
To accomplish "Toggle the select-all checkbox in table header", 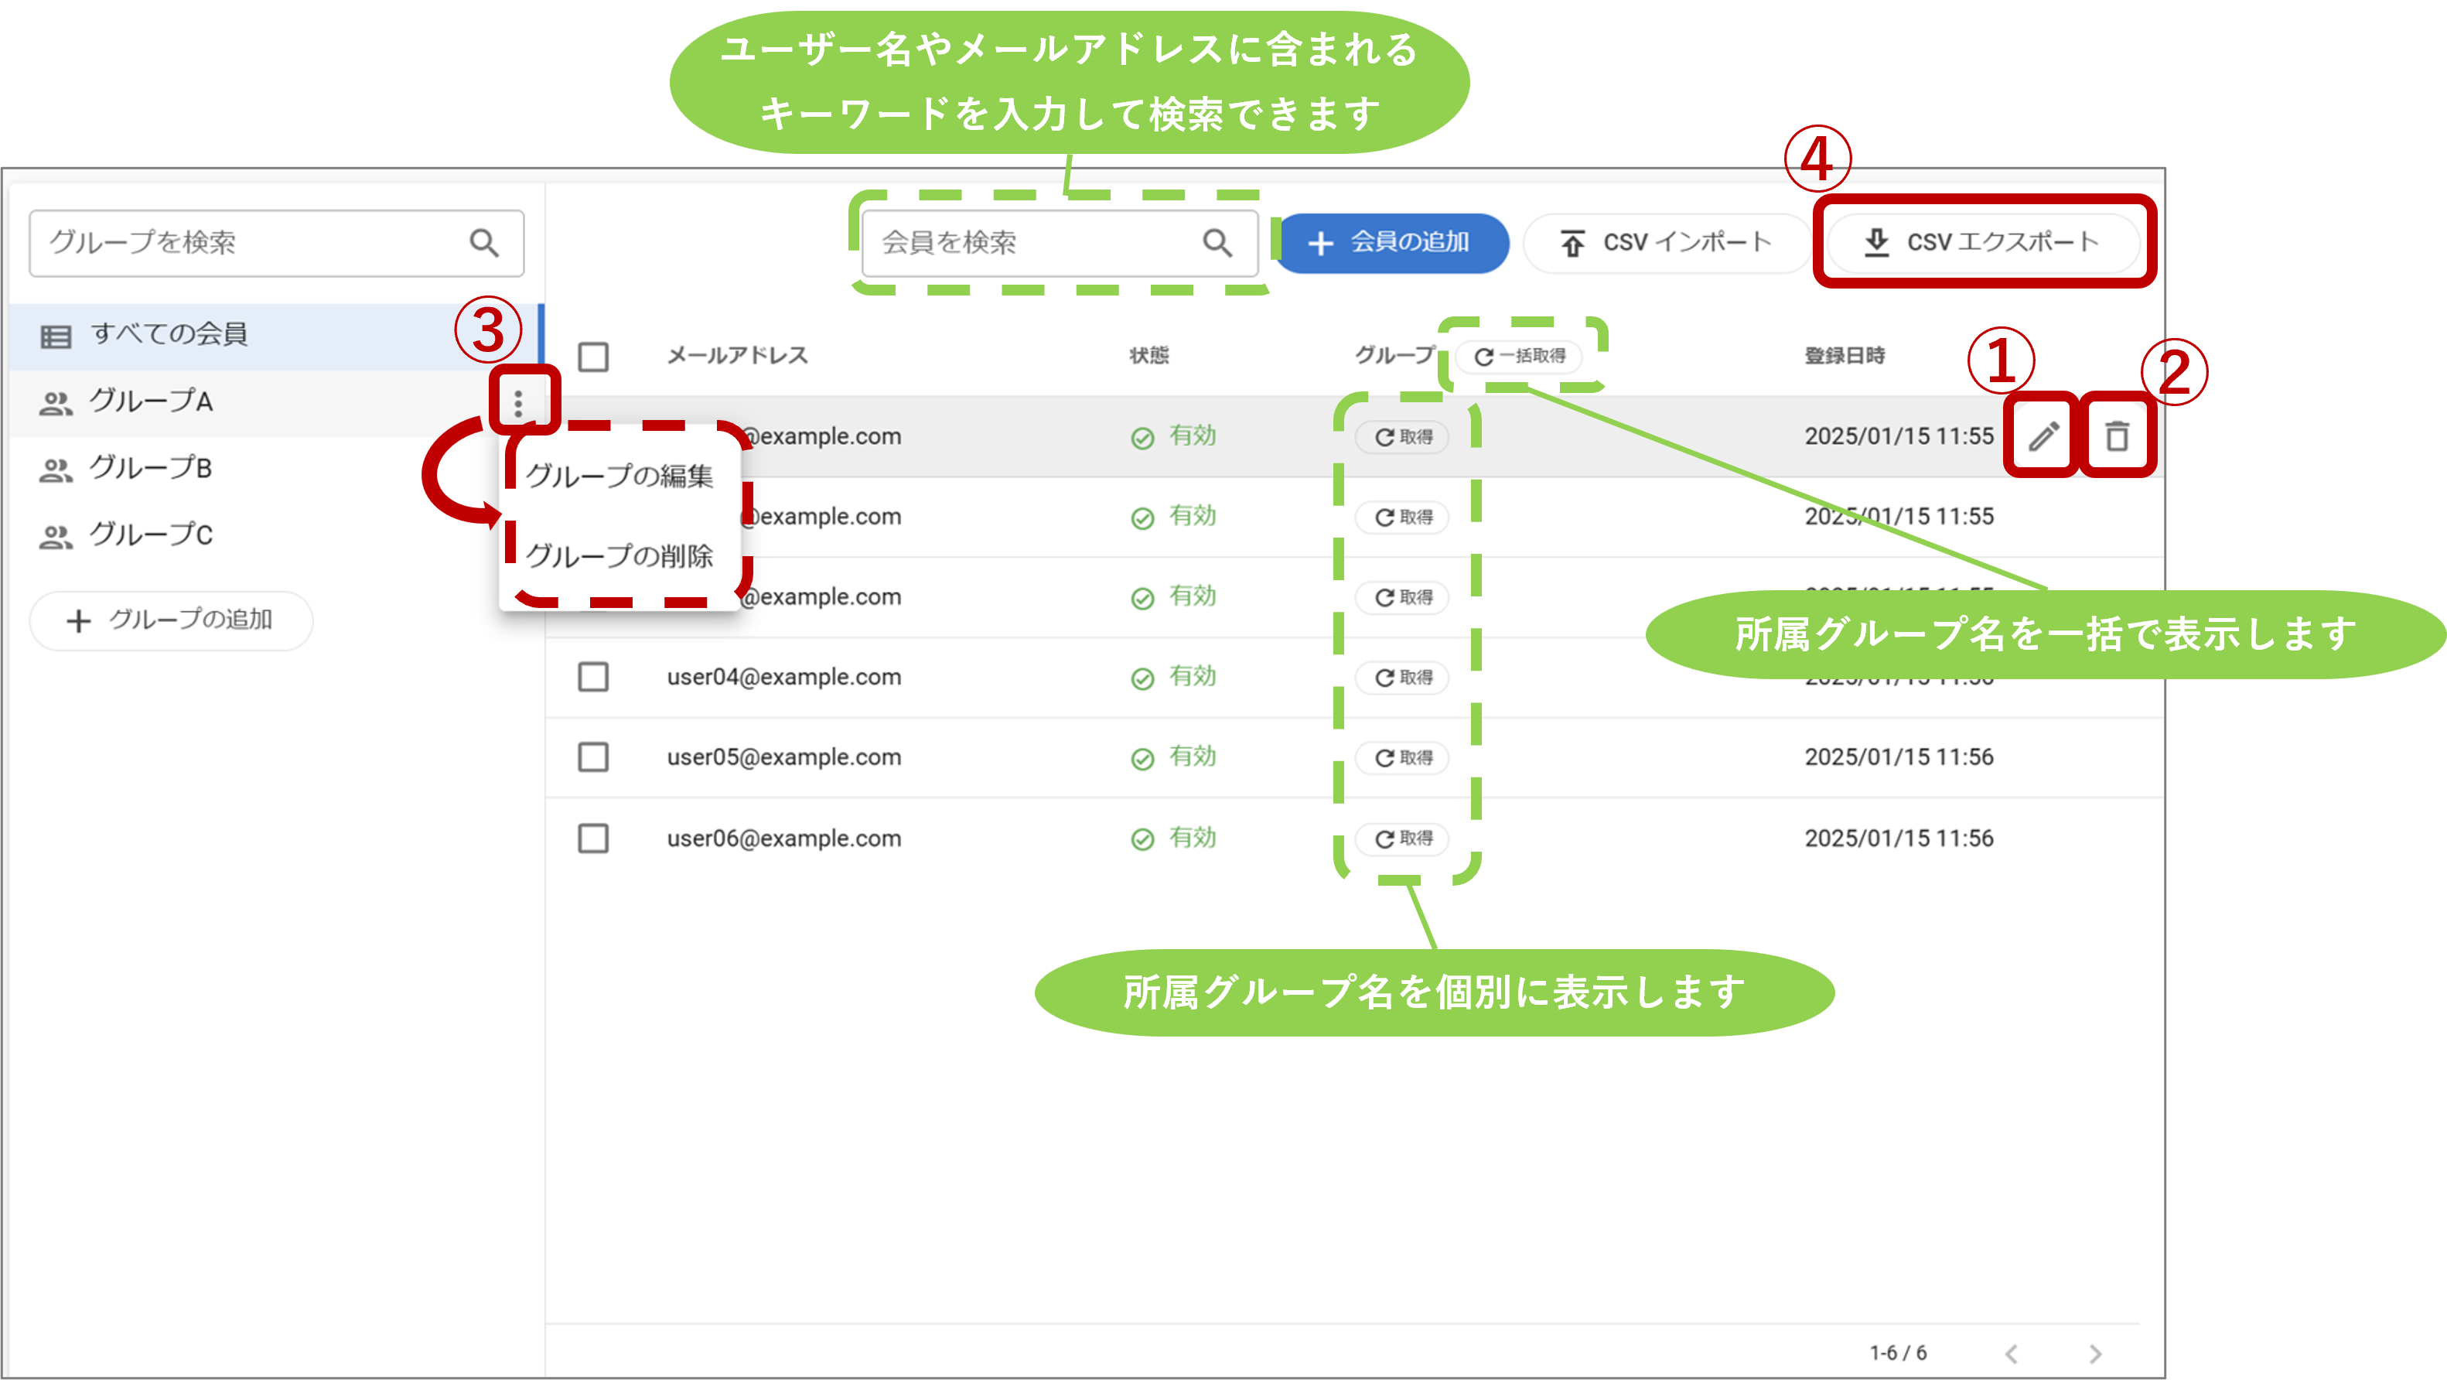I will point(594,357).
